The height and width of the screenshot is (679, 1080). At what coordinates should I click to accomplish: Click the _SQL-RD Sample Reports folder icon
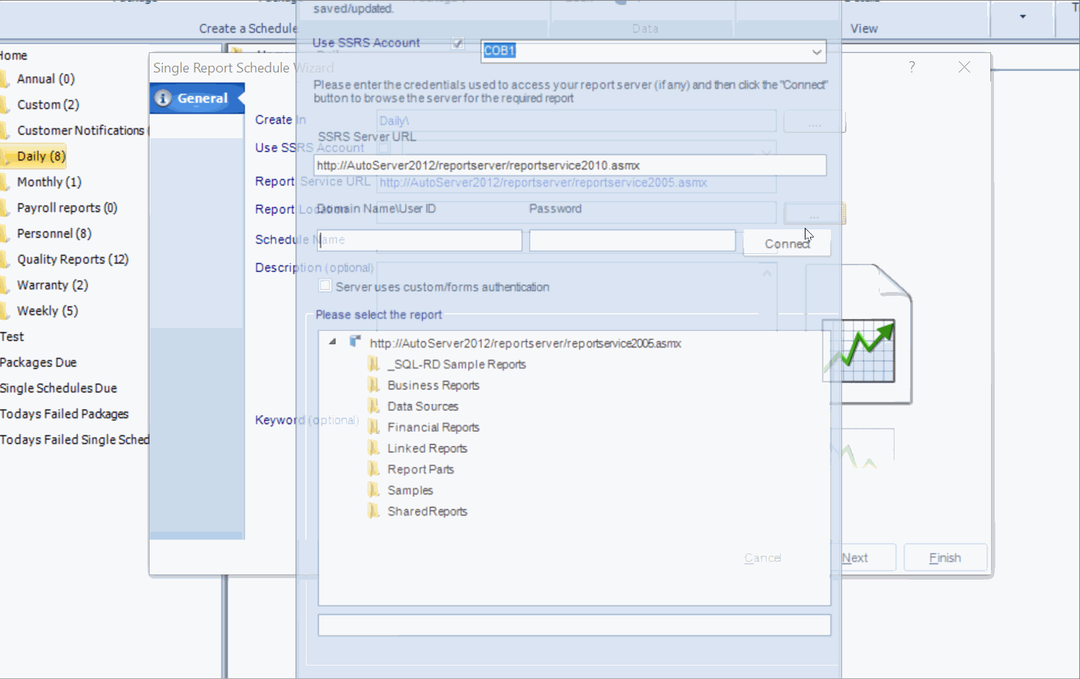click(374, 365)
